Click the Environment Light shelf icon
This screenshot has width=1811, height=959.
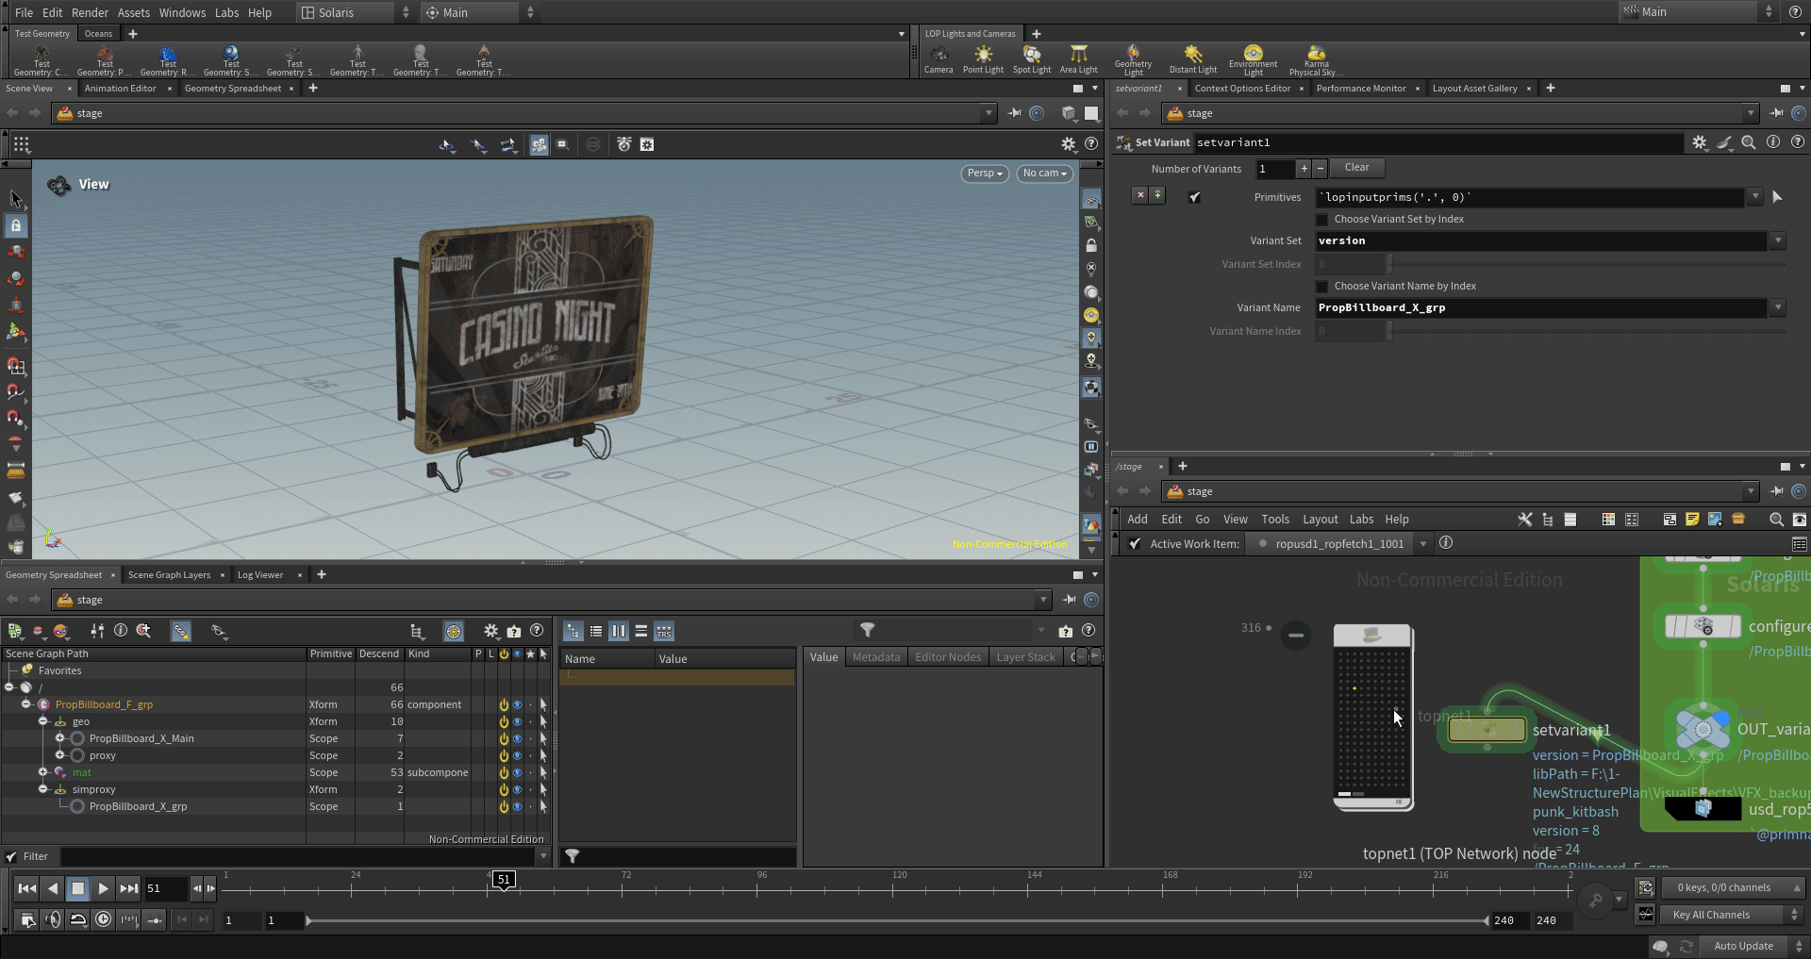pos(1253,58)
